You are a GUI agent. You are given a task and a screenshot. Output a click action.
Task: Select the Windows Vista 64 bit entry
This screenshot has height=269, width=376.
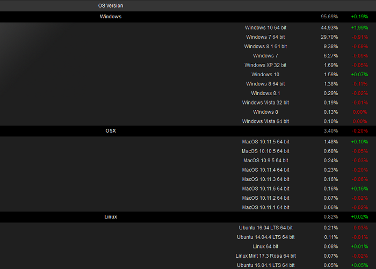point(265,121)
